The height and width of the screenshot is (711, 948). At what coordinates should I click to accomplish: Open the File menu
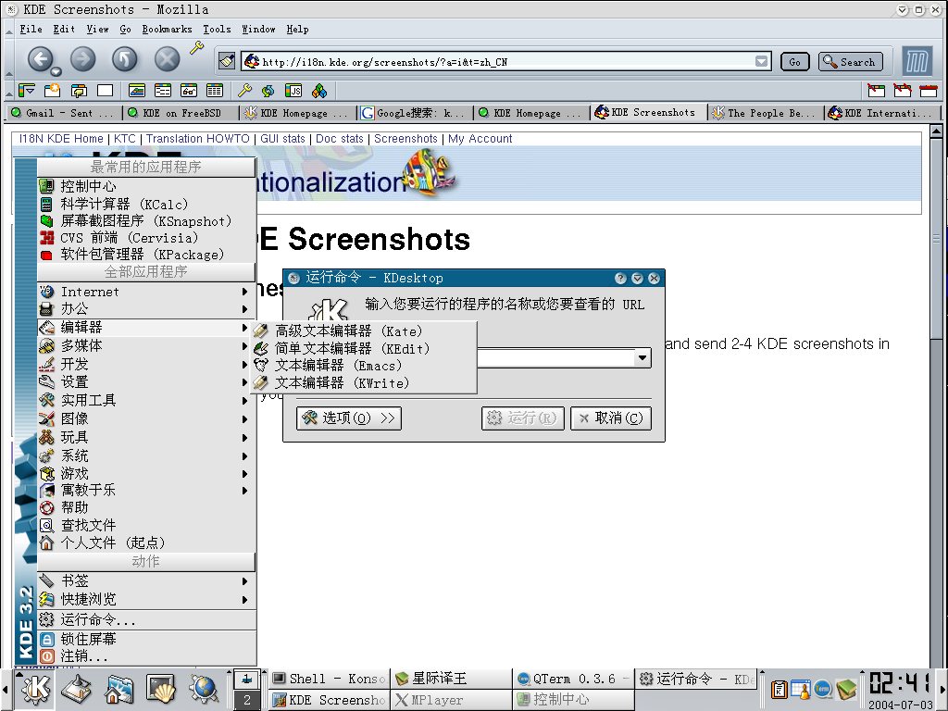tap(31, 29)
